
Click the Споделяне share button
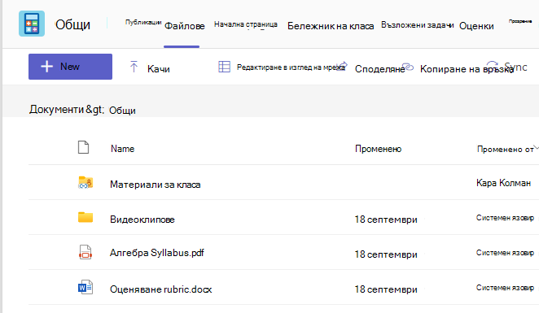click(379, 69)
